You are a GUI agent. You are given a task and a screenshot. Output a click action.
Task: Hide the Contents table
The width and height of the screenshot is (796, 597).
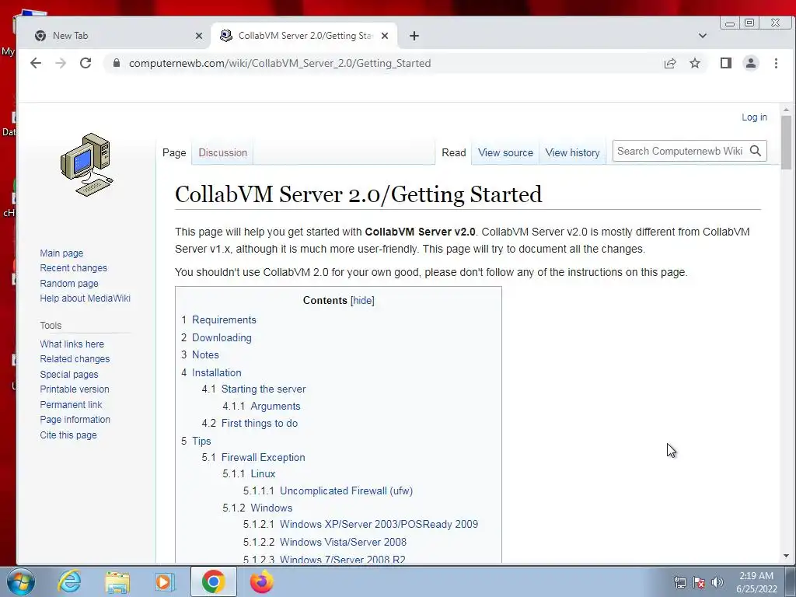[362, 301]
